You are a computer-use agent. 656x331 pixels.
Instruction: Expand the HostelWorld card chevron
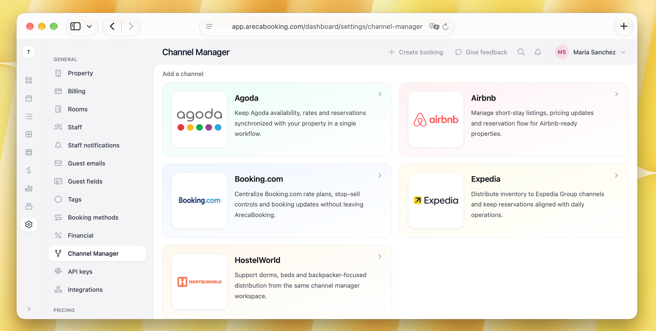click(380, 257)
